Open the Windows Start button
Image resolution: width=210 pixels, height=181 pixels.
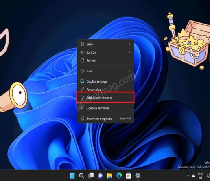coord(72,176)
